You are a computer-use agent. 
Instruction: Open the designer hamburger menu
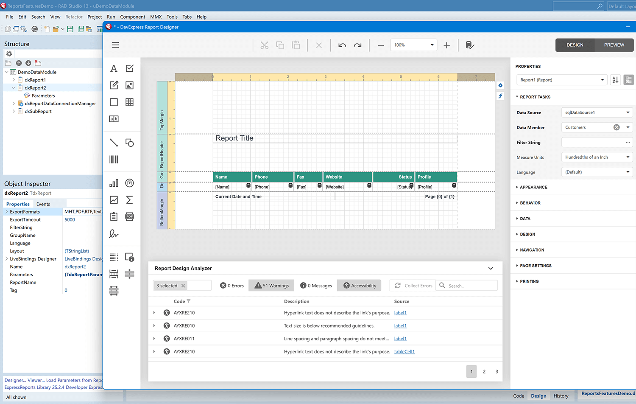click(x=115, y=45)
